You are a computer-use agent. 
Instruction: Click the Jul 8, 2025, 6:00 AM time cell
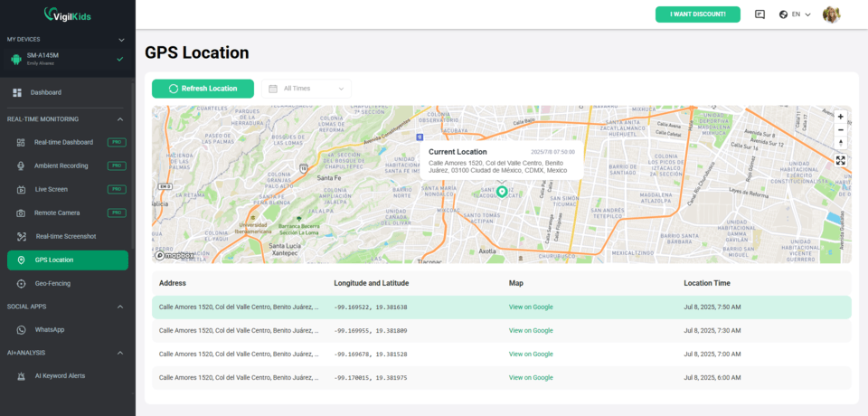[x=712, y=378]
